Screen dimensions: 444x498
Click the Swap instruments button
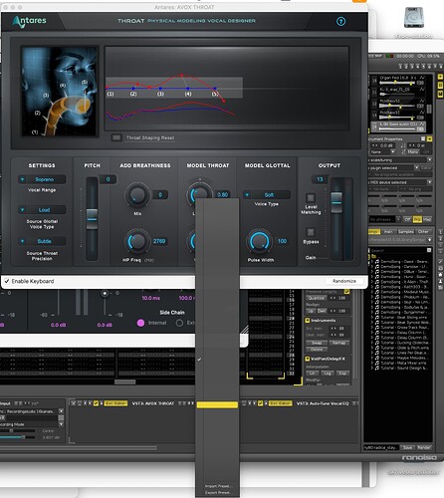[317, 343]
